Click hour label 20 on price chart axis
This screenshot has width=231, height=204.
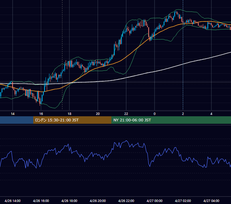tap(98, 114)
